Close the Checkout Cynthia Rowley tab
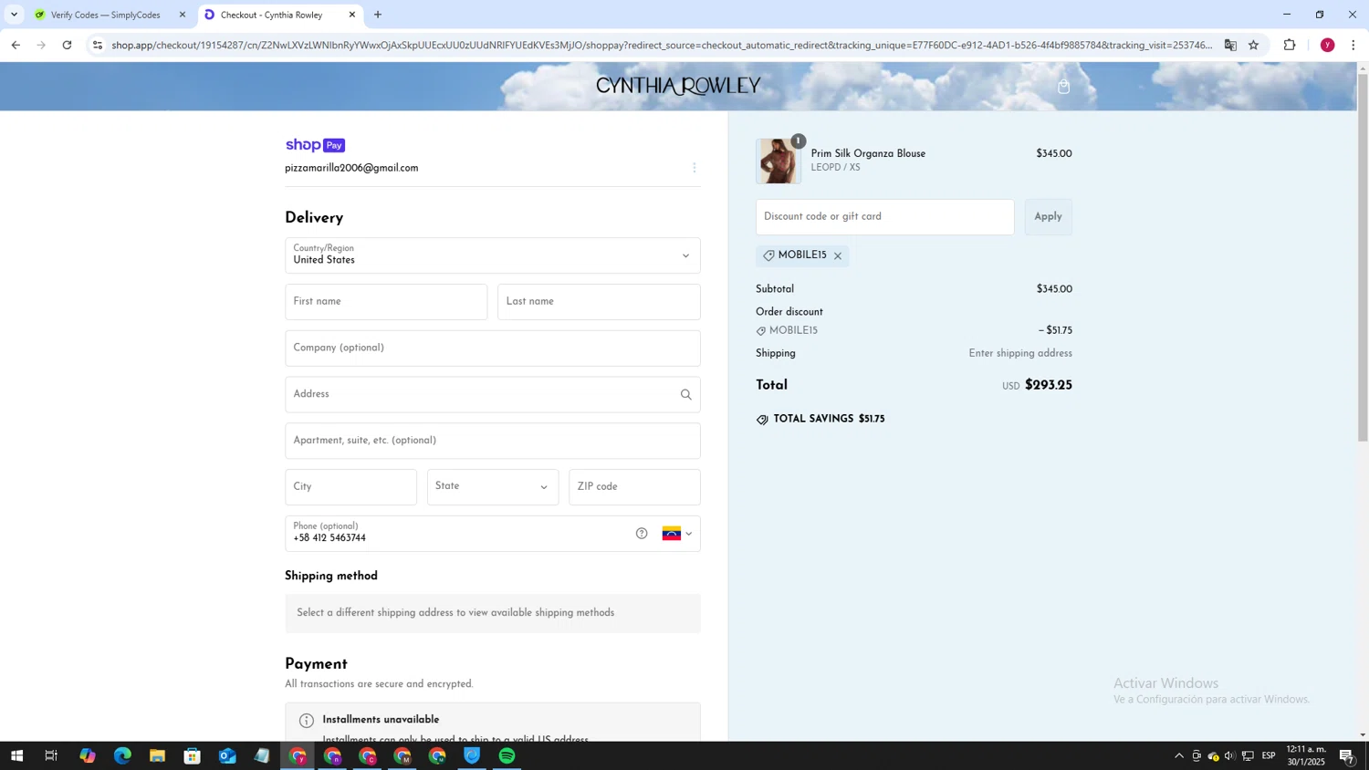This screenshot has width=1369, height=770. point(352,15)
